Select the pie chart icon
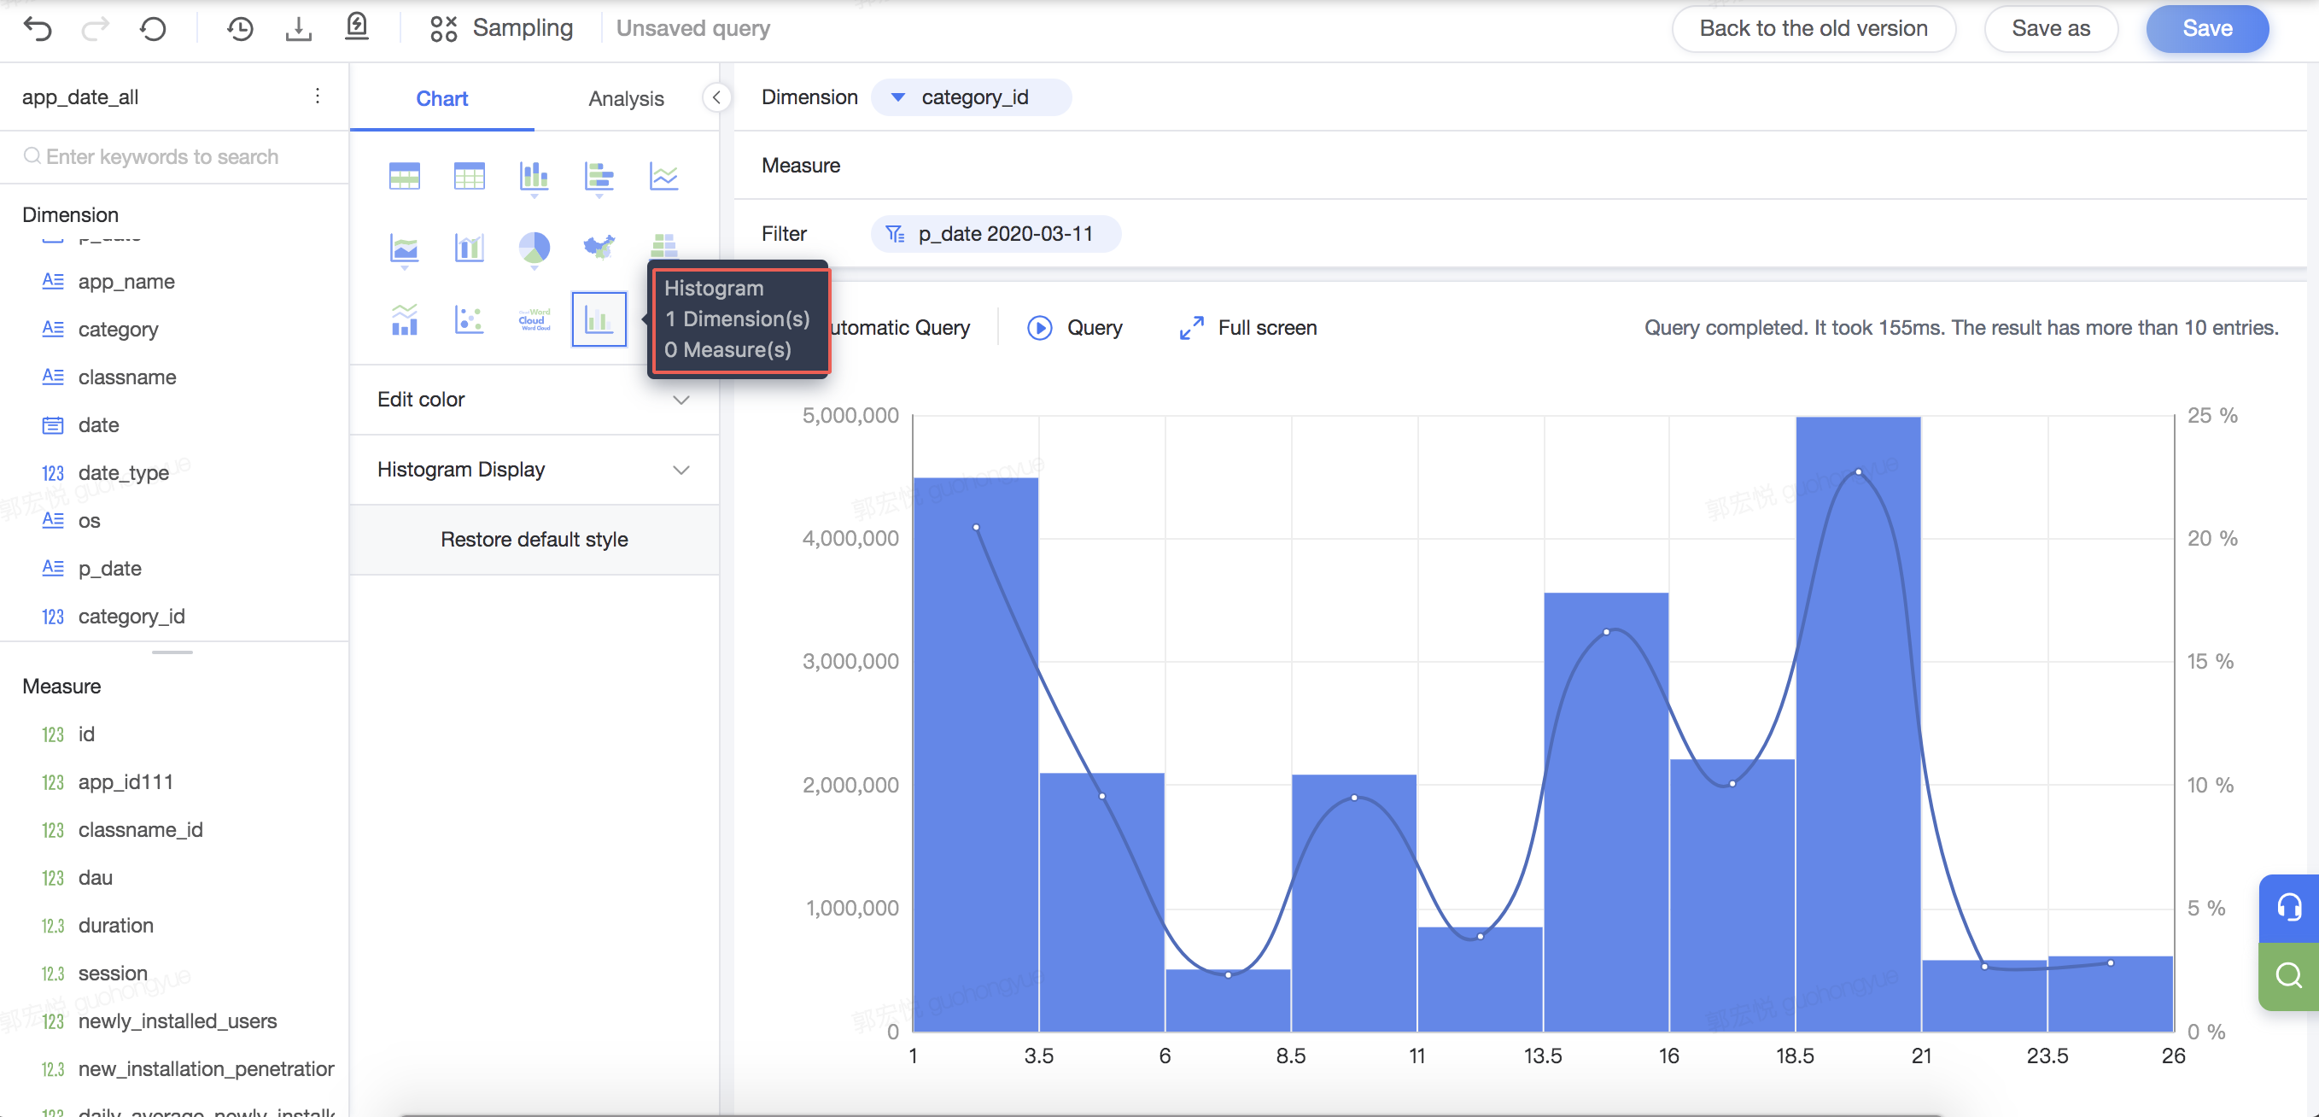Viewport: 2319px width, 1117px height. coord(534,246)
